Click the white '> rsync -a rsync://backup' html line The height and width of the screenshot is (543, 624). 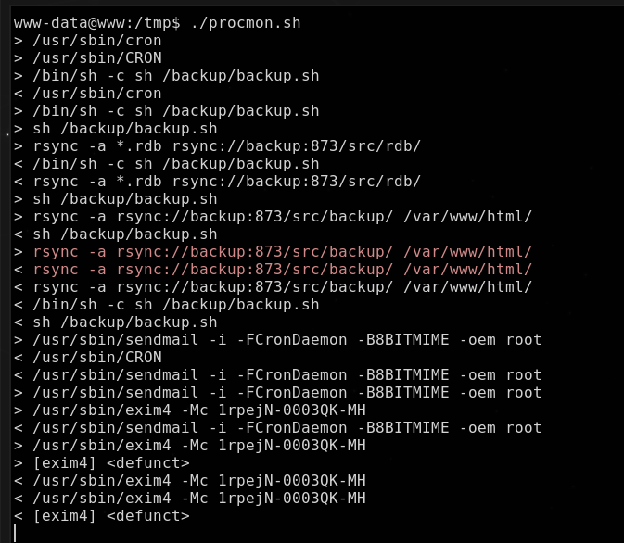coord(273,217)
